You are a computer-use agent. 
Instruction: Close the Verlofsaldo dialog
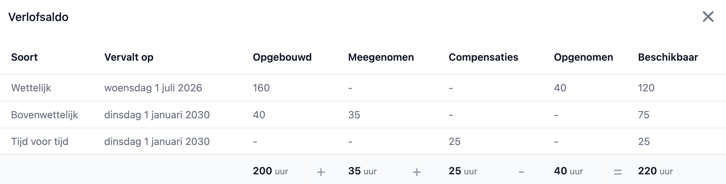[x=708, y=17]
